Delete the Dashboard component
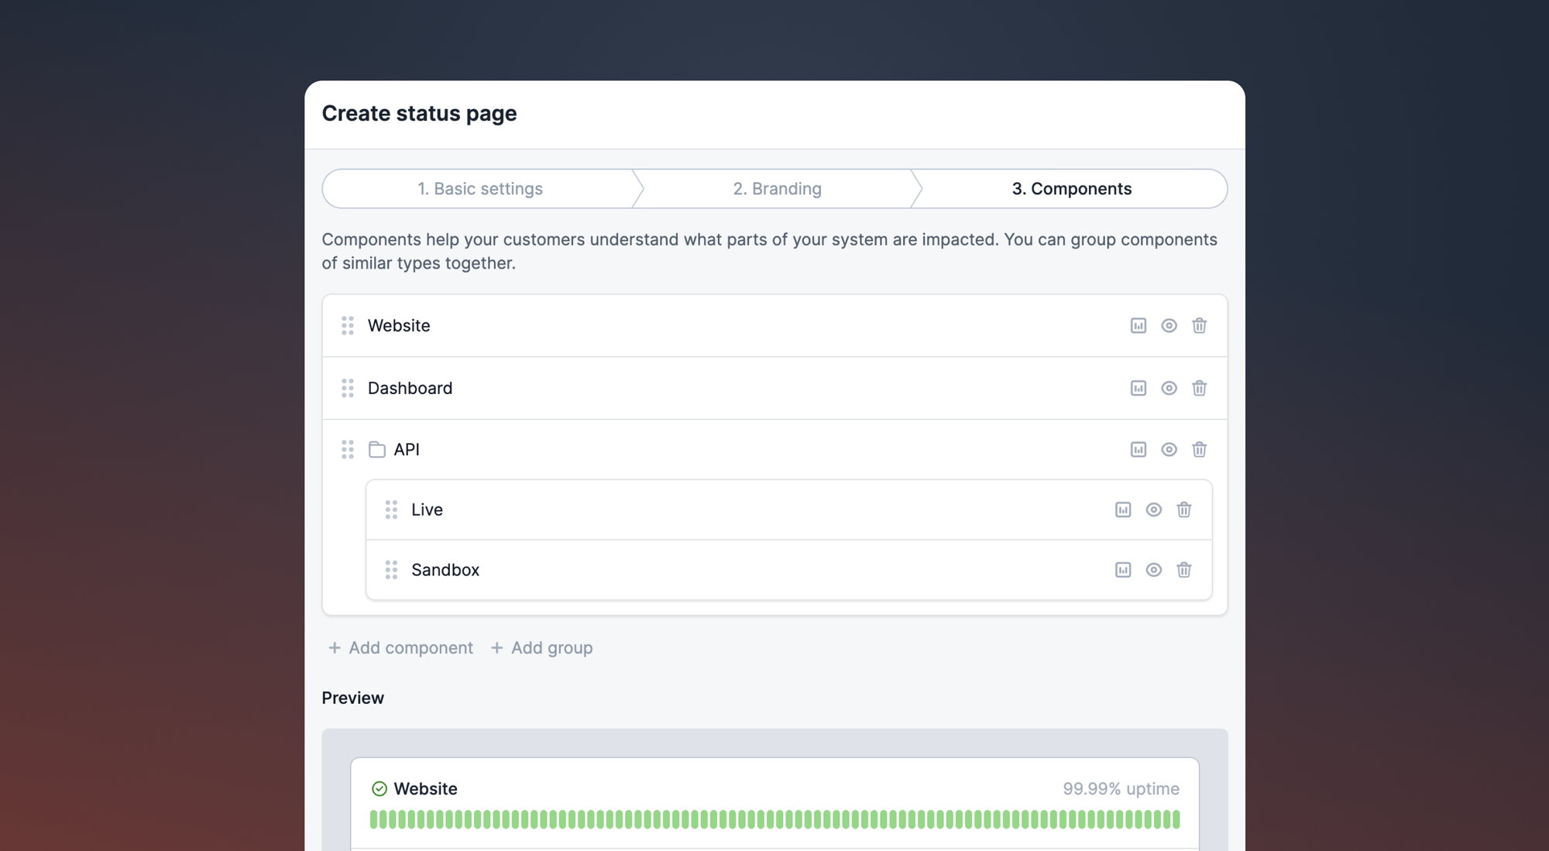Viewport: 1549px width, 851px height. [1199, 388]
